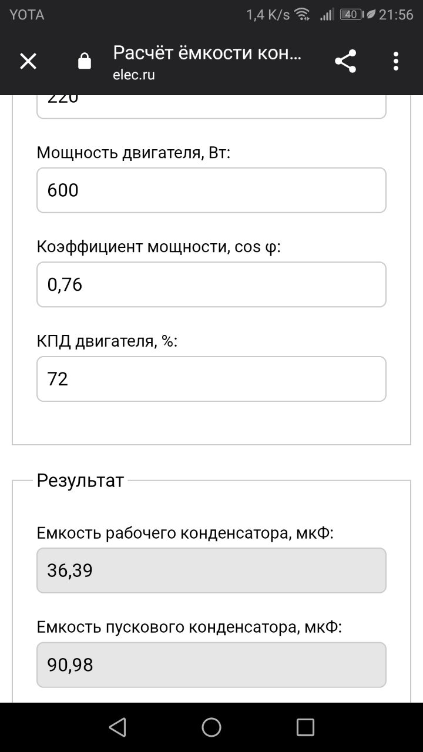This screenshot has width=423, height=752.
Task: Select the starting capacitor result 90,98
Action: click(211, 665)
